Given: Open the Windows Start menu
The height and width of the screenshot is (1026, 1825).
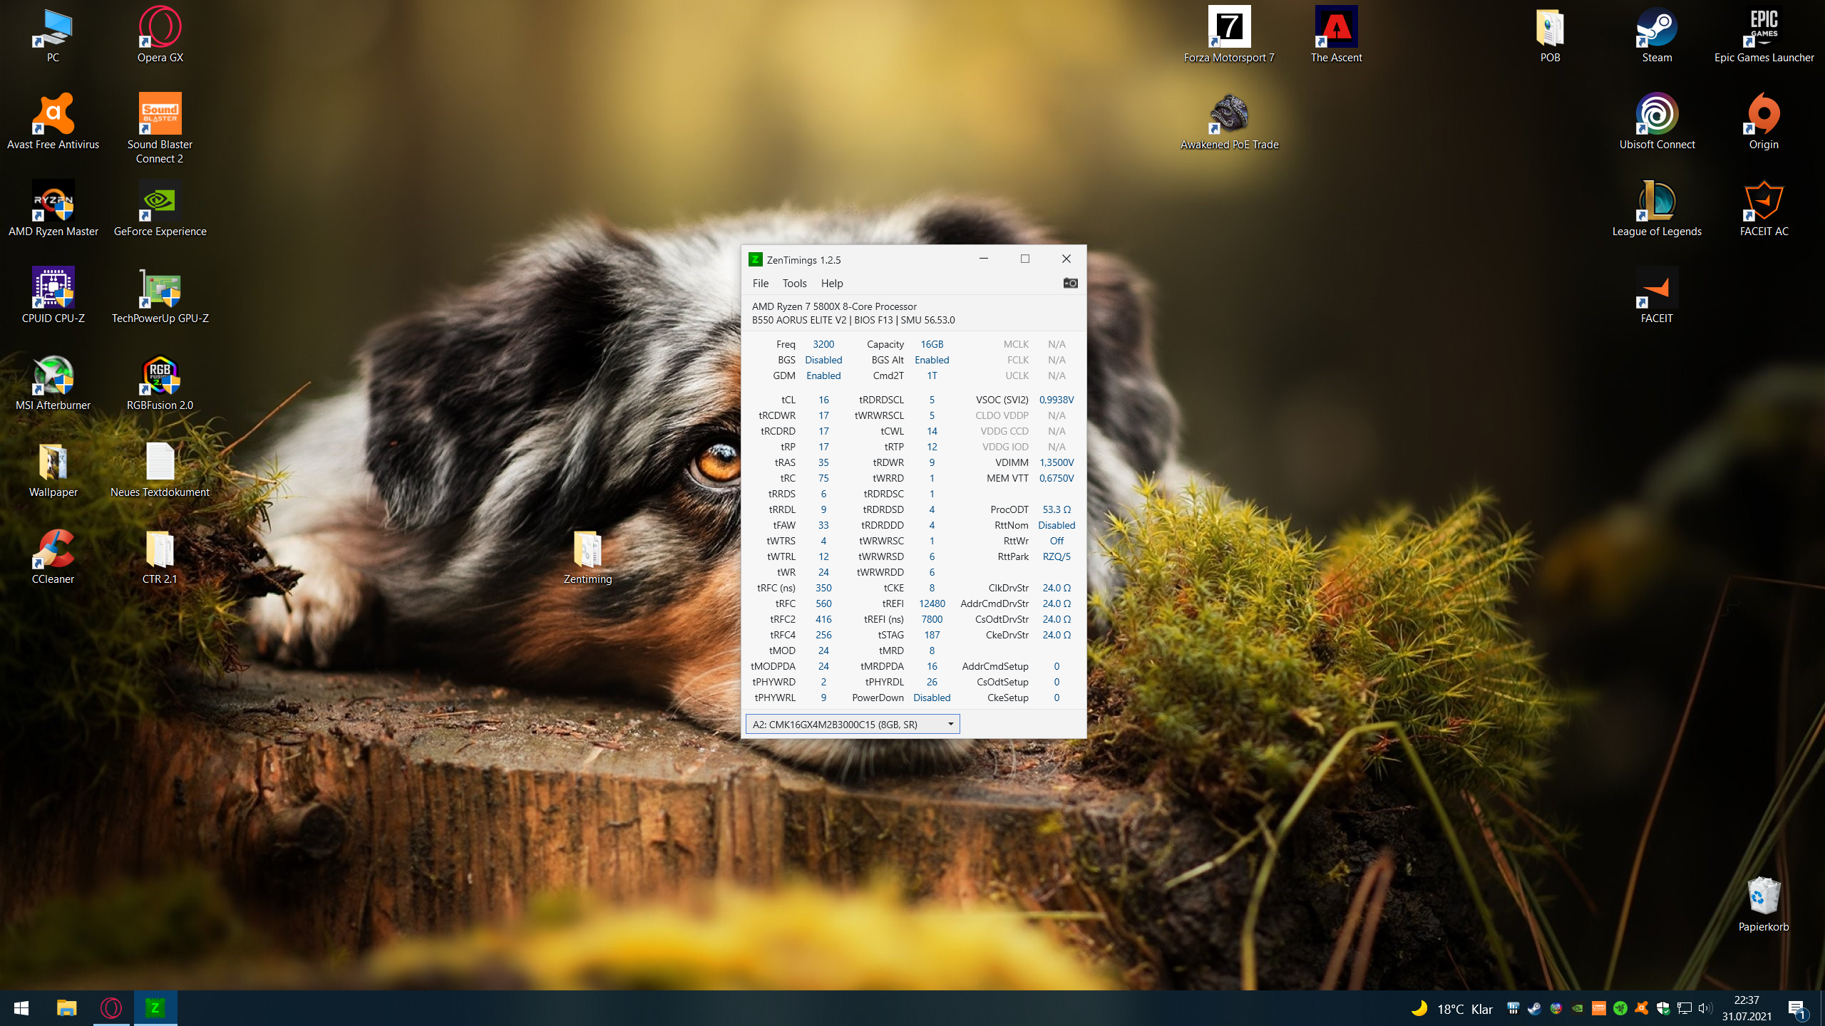Looking at the screenshot, I should 21,1007.
